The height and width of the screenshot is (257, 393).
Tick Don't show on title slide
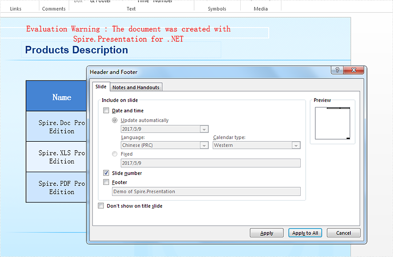101,206
